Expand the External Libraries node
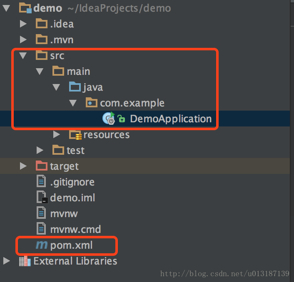The width and height of the screenshot is (294, 282). pos(7,261)
